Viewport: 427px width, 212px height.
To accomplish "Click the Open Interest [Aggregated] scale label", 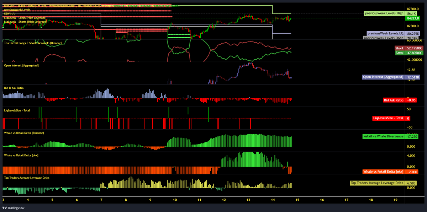I will [384, 77].
